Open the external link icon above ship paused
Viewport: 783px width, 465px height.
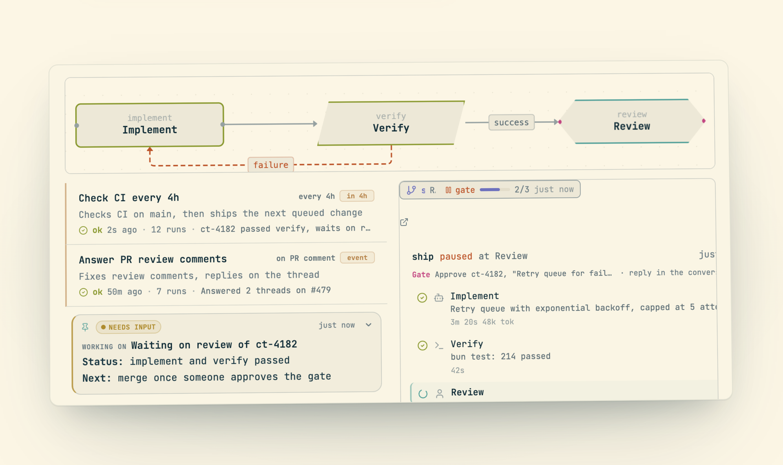pyautogui.click(x=404, y=222)
